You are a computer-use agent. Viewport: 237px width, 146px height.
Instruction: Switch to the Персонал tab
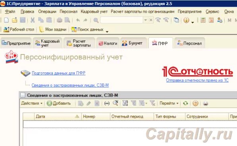[190, 43]
